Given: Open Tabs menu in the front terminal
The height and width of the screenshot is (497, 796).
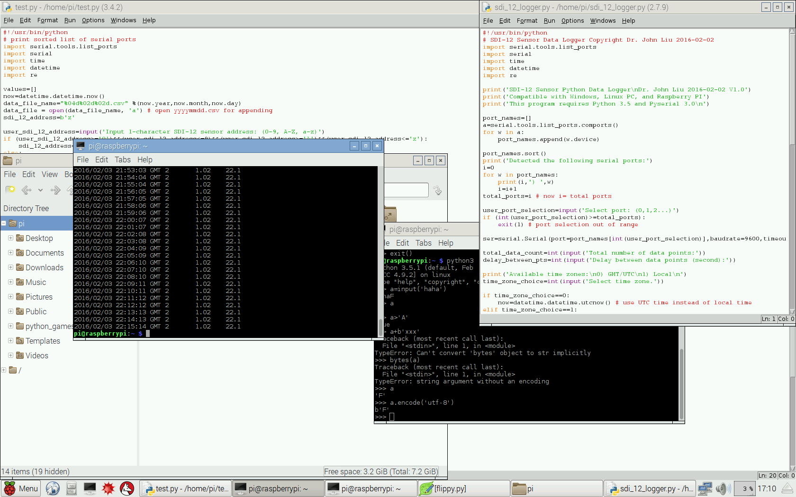Looking at the screenshot, I should pos(122,160).
